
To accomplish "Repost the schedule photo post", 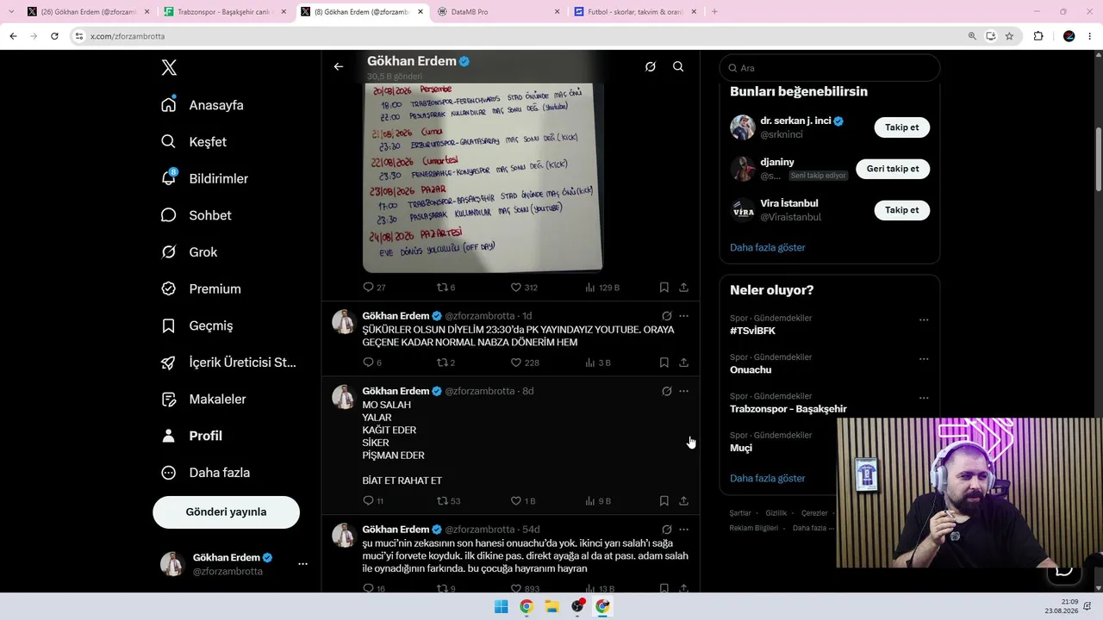I will coord(446,288).
